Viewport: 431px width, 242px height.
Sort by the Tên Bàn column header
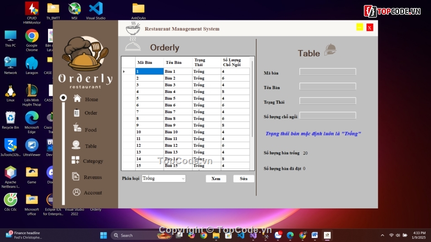[x=178, y=63]
